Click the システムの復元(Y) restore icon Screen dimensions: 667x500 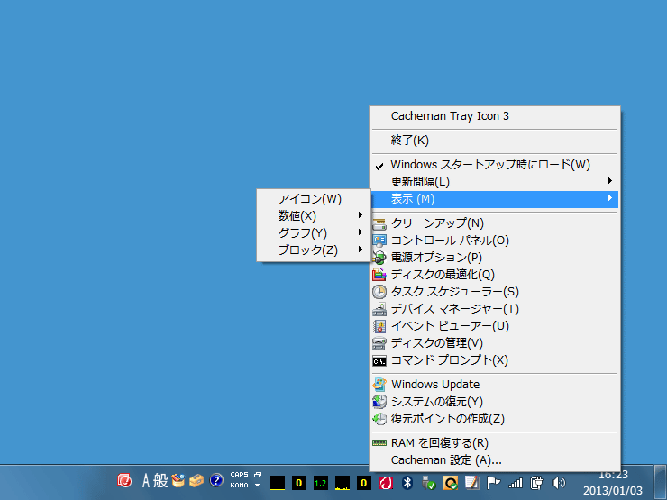(379, 402)
